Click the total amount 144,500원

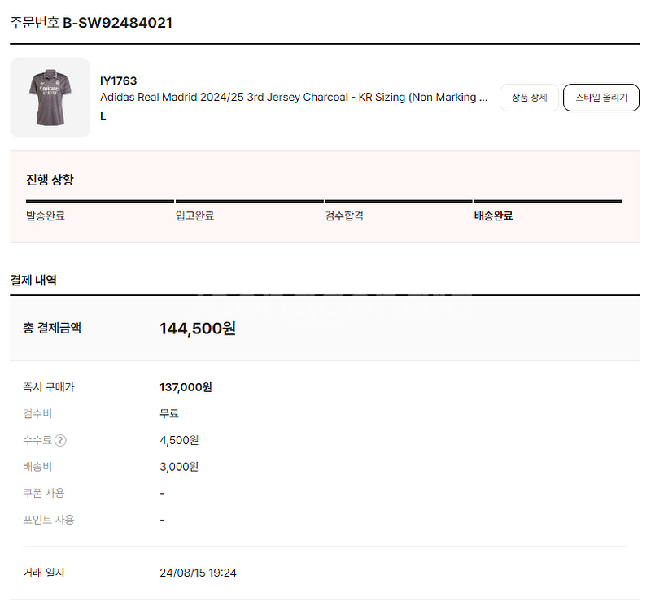(x=198, y=328)
